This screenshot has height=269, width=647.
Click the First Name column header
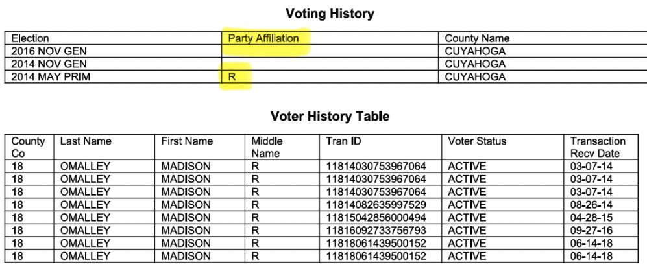coord(187,141)
